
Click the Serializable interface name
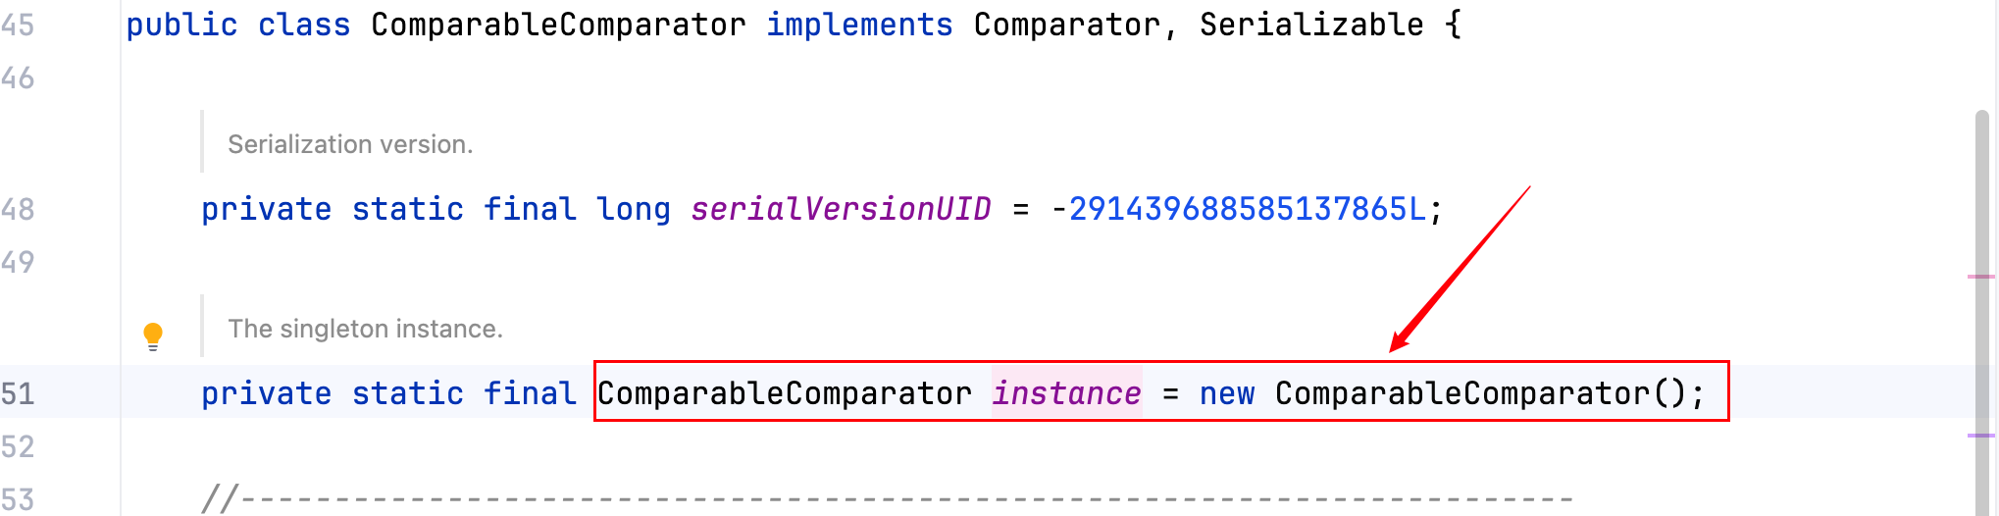(x=1310, y=26)
